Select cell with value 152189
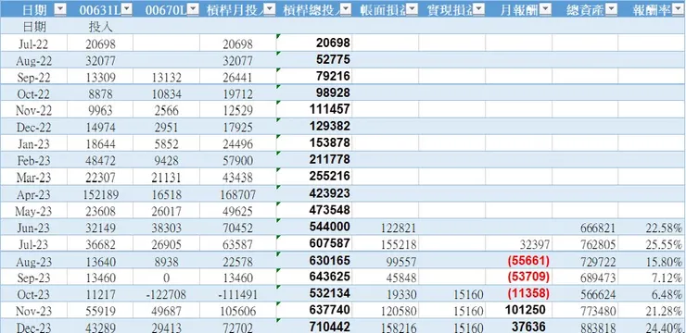 click(x=101, y=193)
